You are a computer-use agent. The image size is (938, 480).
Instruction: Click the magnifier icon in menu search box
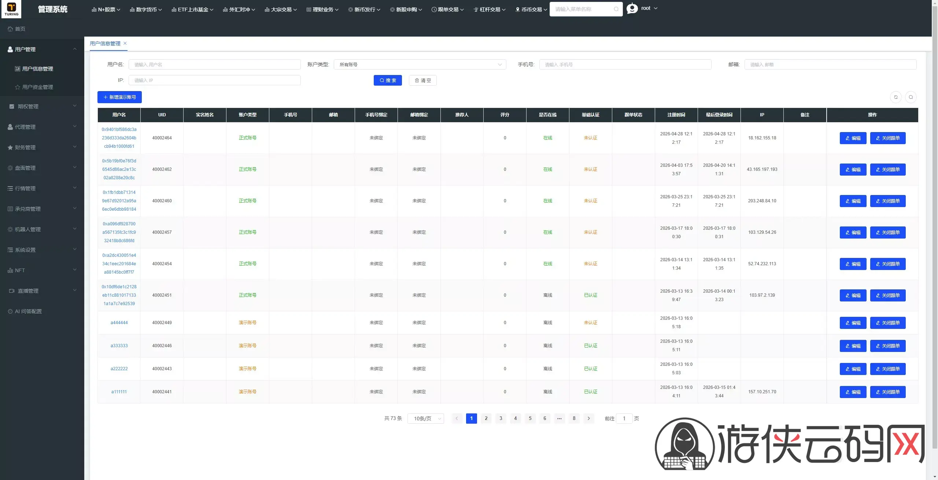click(616, 9)
